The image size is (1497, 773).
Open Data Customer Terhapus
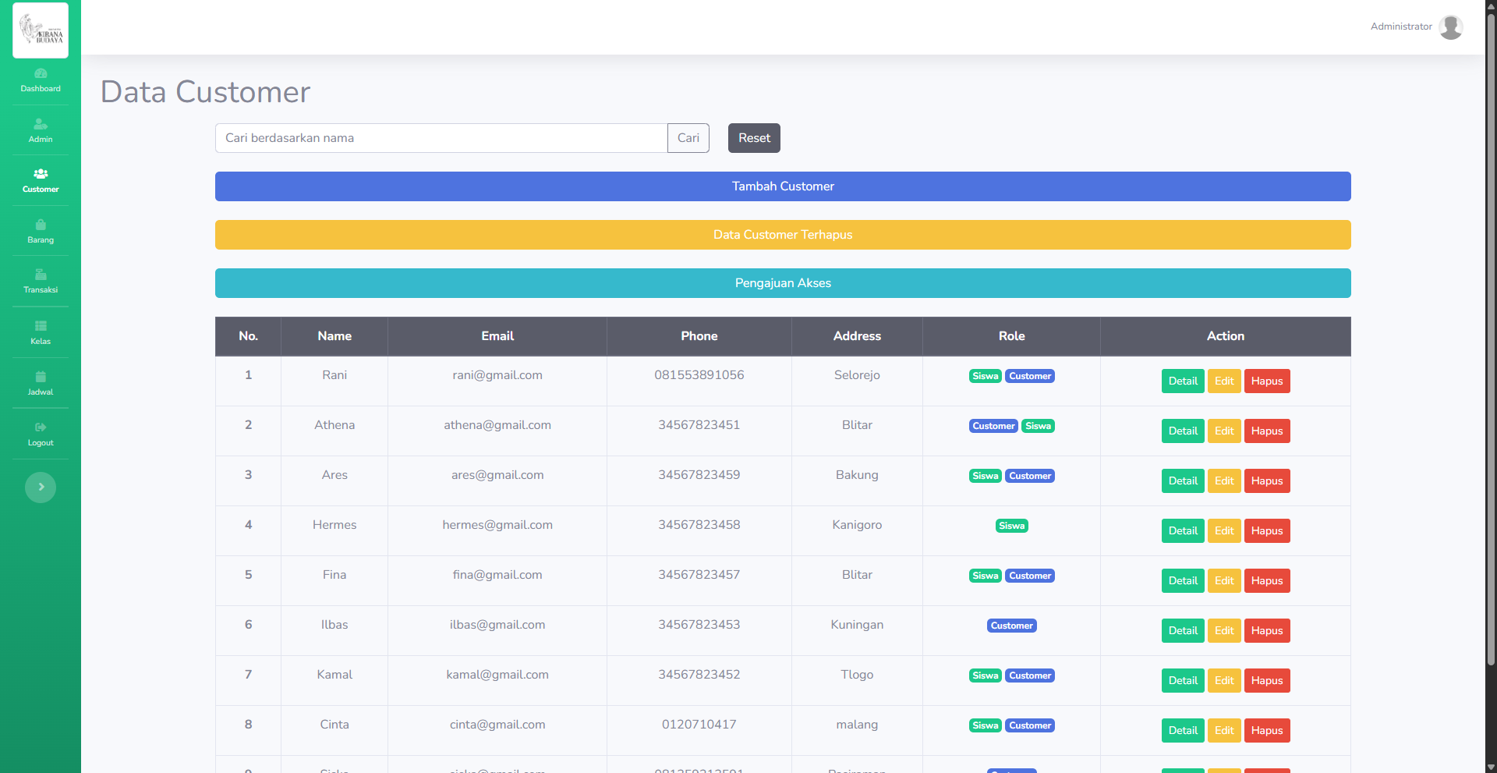point(783,235)
